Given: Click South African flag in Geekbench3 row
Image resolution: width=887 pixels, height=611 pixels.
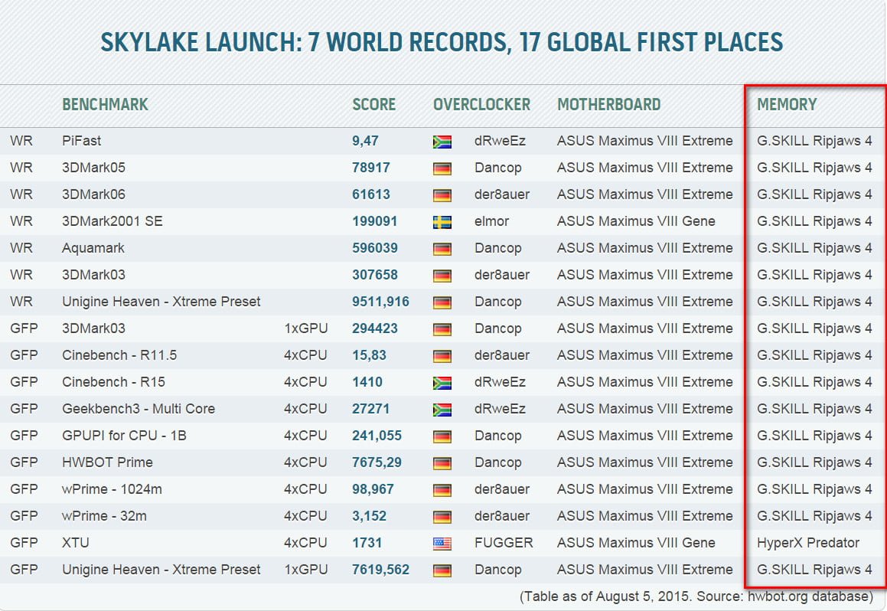Looking at the screenshot, I should (x=442, y=410).
